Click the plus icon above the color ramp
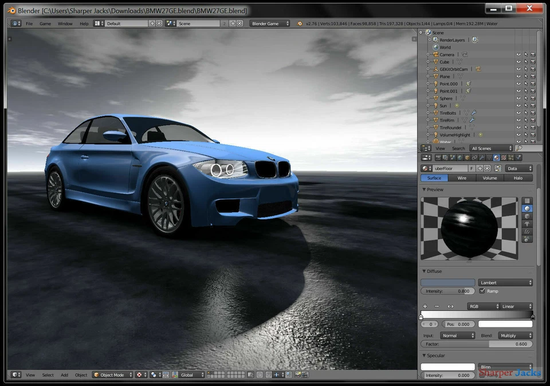550x386 pixels. [x=425, y=306]
